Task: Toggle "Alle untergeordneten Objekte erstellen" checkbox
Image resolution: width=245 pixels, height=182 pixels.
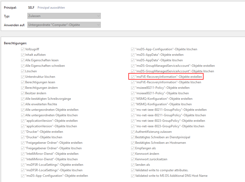Action: (23, 110)
